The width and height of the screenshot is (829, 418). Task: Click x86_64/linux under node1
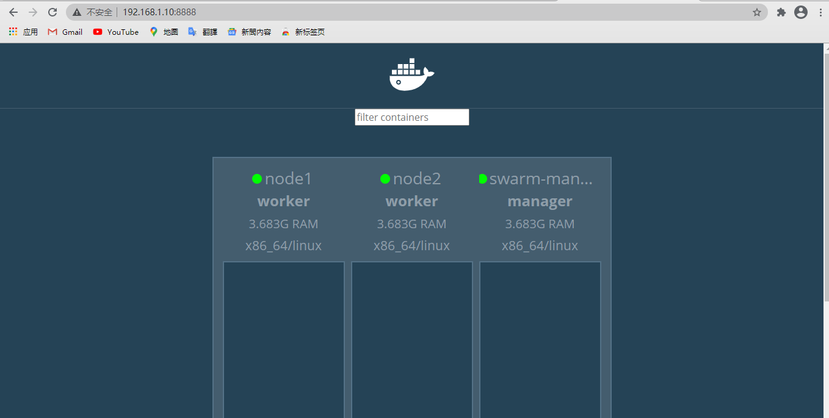[284, 246]
